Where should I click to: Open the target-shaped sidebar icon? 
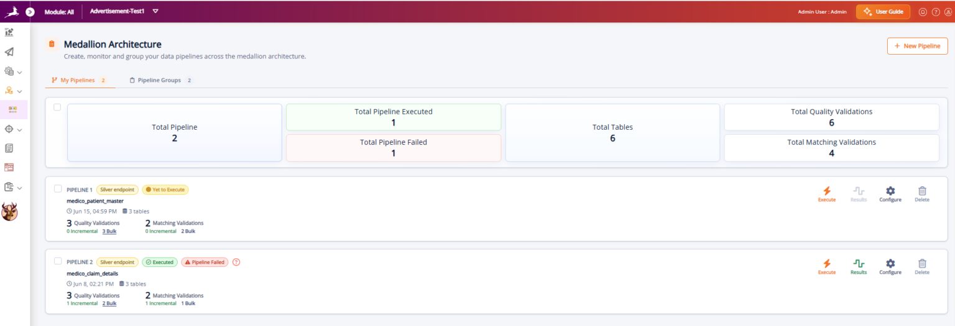[9, 129]
